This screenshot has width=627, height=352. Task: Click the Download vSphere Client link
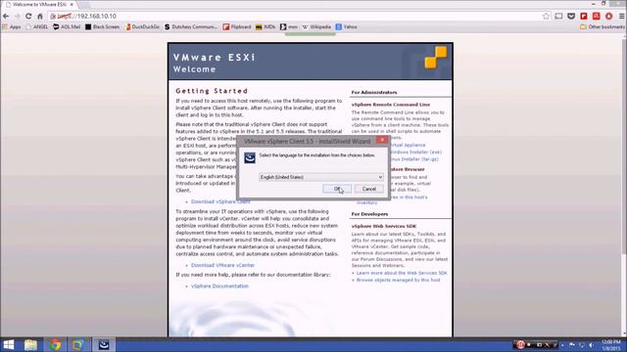(x=220, y=201)
